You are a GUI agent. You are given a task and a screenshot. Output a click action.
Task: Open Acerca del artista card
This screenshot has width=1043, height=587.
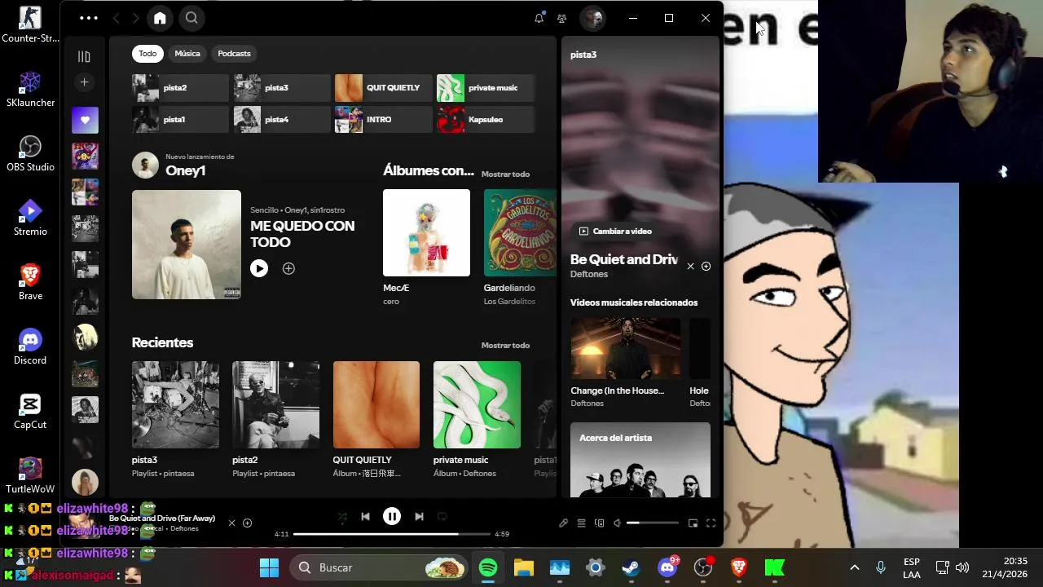pyautogui.click(x=640, y=460)
